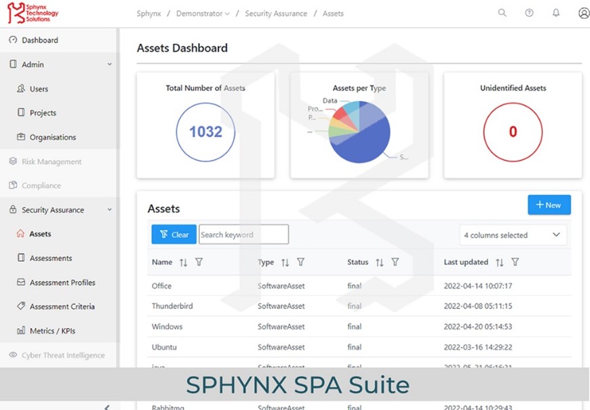The image size is (590, 410).
Task: Select the Office asset row name
Action: click(161, 286)
